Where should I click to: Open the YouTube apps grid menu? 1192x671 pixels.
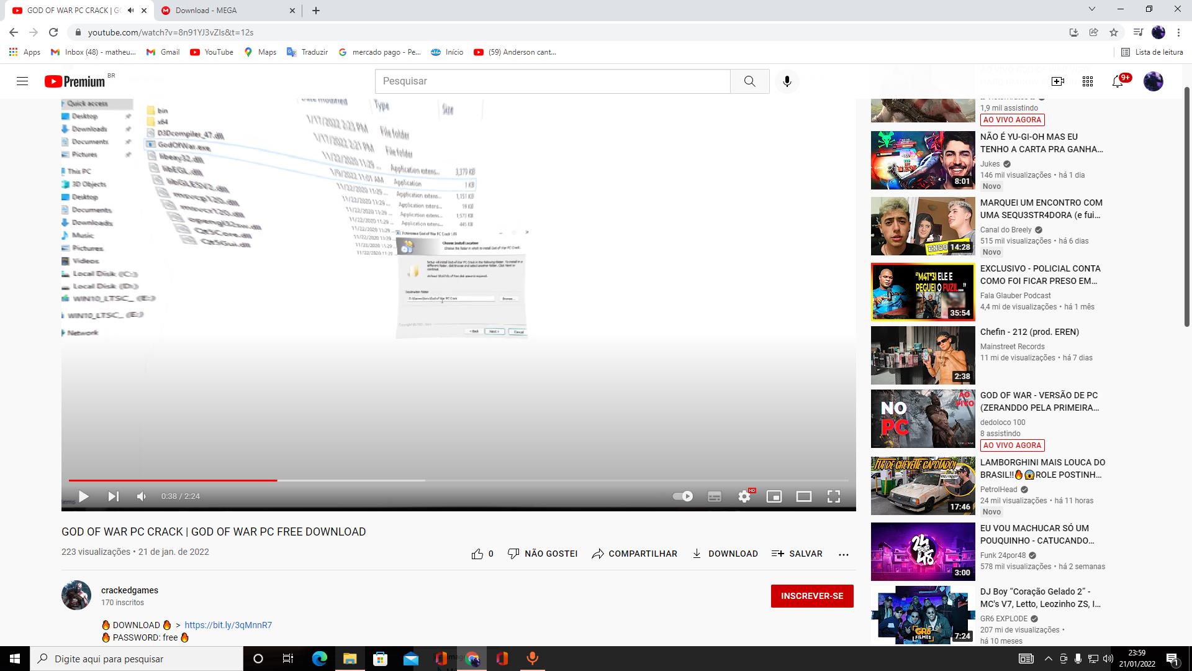coord(1088,81)
